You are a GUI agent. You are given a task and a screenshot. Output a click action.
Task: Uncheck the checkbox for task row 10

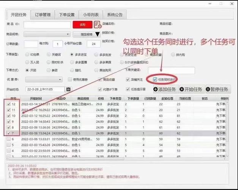point(9,116)
